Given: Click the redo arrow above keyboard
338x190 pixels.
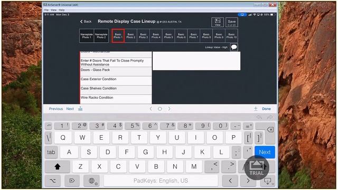Looking at the screenshot, I should click(x=270, y=117).
